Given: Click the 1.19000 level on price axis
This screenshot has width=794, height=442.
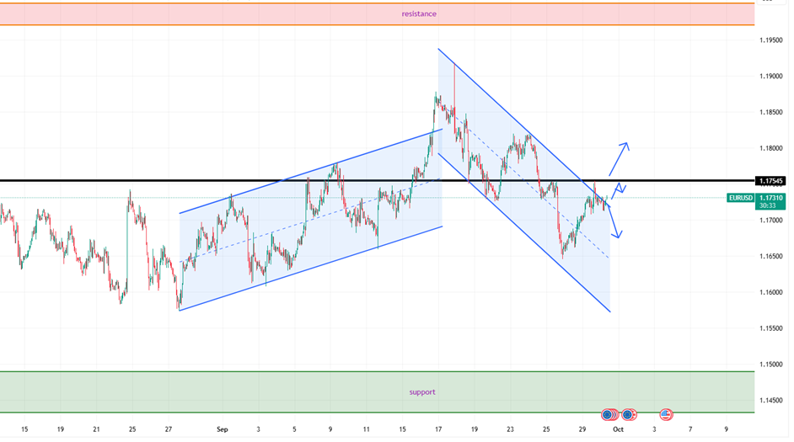Looking at the screenshot, I should 773,77.
